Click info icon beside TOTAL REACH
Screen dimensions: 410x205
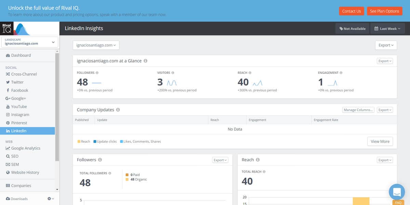pos(264,172)
